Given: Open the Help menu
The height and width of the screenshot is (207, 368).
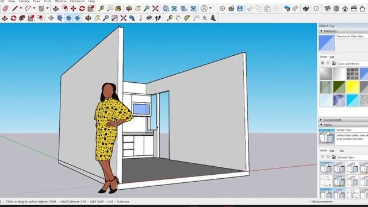Looking at the screenshot, I should tap(91, 1).
